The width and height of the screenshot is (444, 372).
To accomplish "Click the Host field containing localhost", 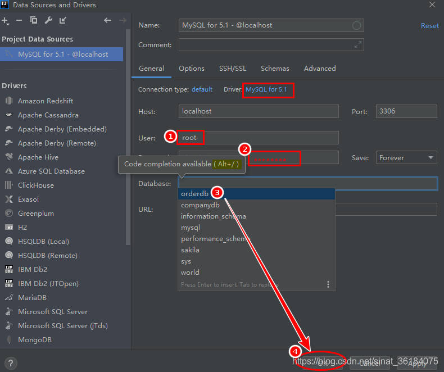I will [x=259, y=111].
